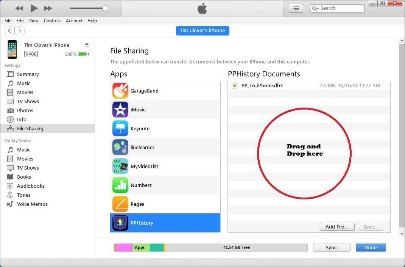
Task: Open Movies under On My Device
Action: click(25, 159)
